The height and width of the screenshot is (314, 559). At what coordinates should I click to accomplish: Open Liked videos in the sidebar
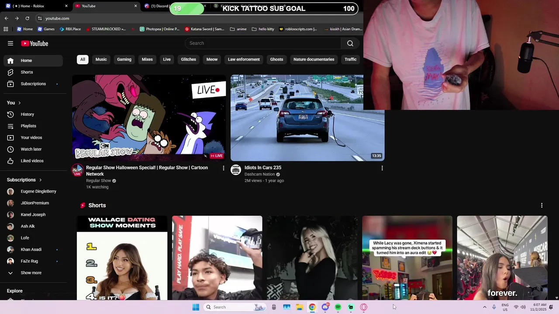pyautogui.click(x=33, y=161)
